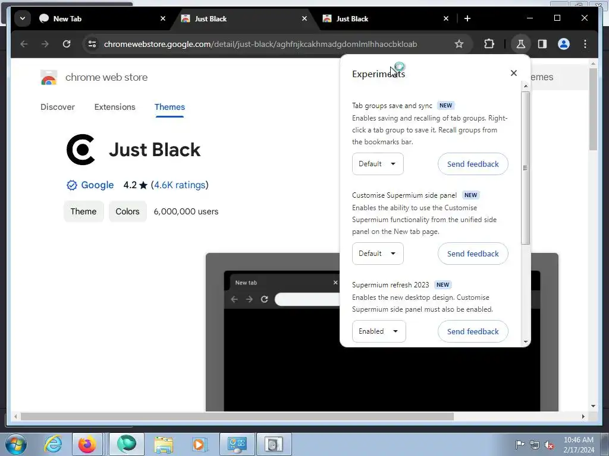Open the taskbar clock and date

point(578,445)
